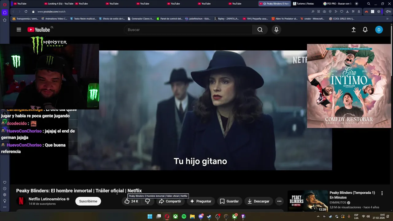Reload the page in Opera
Image resolution: width=393 pixels, height=221 pixels.
pyautogui.click(x=26, y=11)
